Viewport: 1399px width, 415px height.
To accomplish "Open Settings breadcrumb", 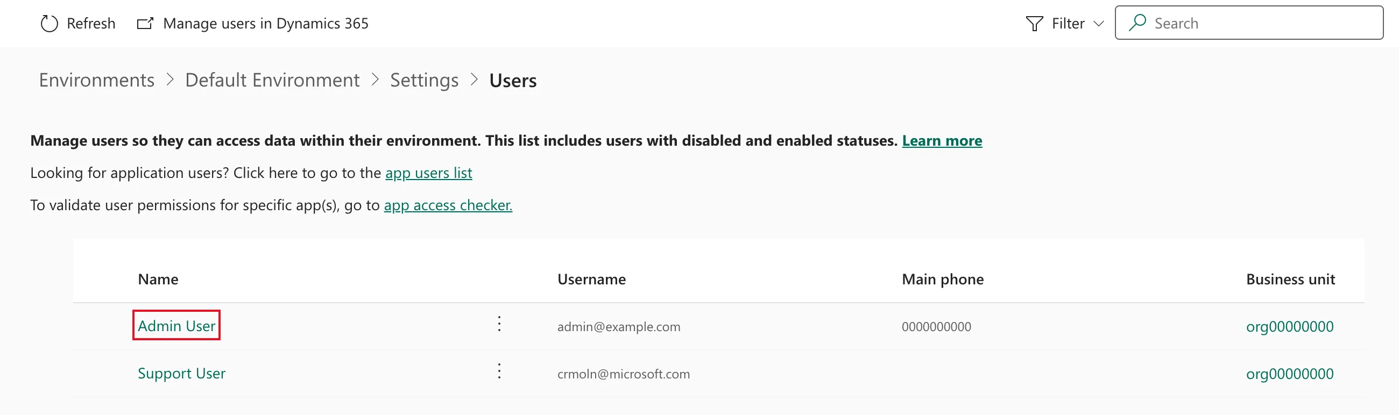I will pos(424,80).
